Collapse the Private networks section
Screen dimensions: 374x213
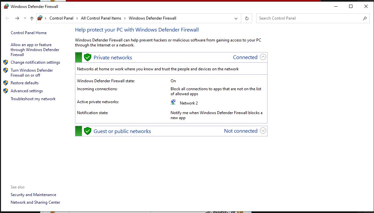click(x=263, y=57)
